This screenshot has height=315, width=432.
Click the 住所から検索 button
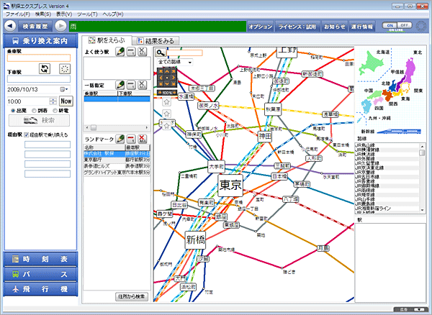131,296
